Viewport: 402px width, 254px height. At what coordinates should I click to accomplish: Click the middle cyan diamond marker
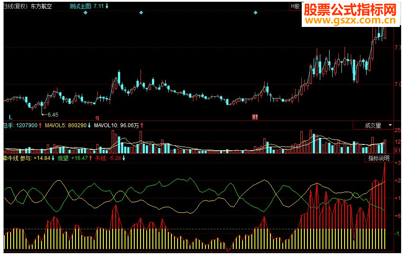pos(141,12)
